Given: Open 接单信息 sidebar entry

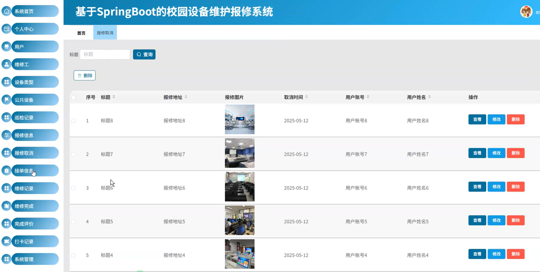Looking at the screenshot, I should point(35,171).
